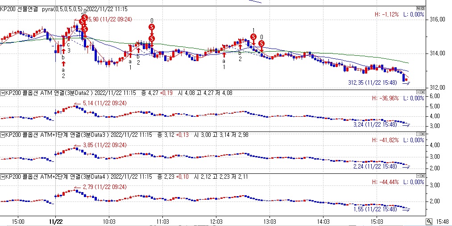The width and height of the screenshot is (452, 226).
Task: Close the KP200 call option ATM panel
Action: 423,92
